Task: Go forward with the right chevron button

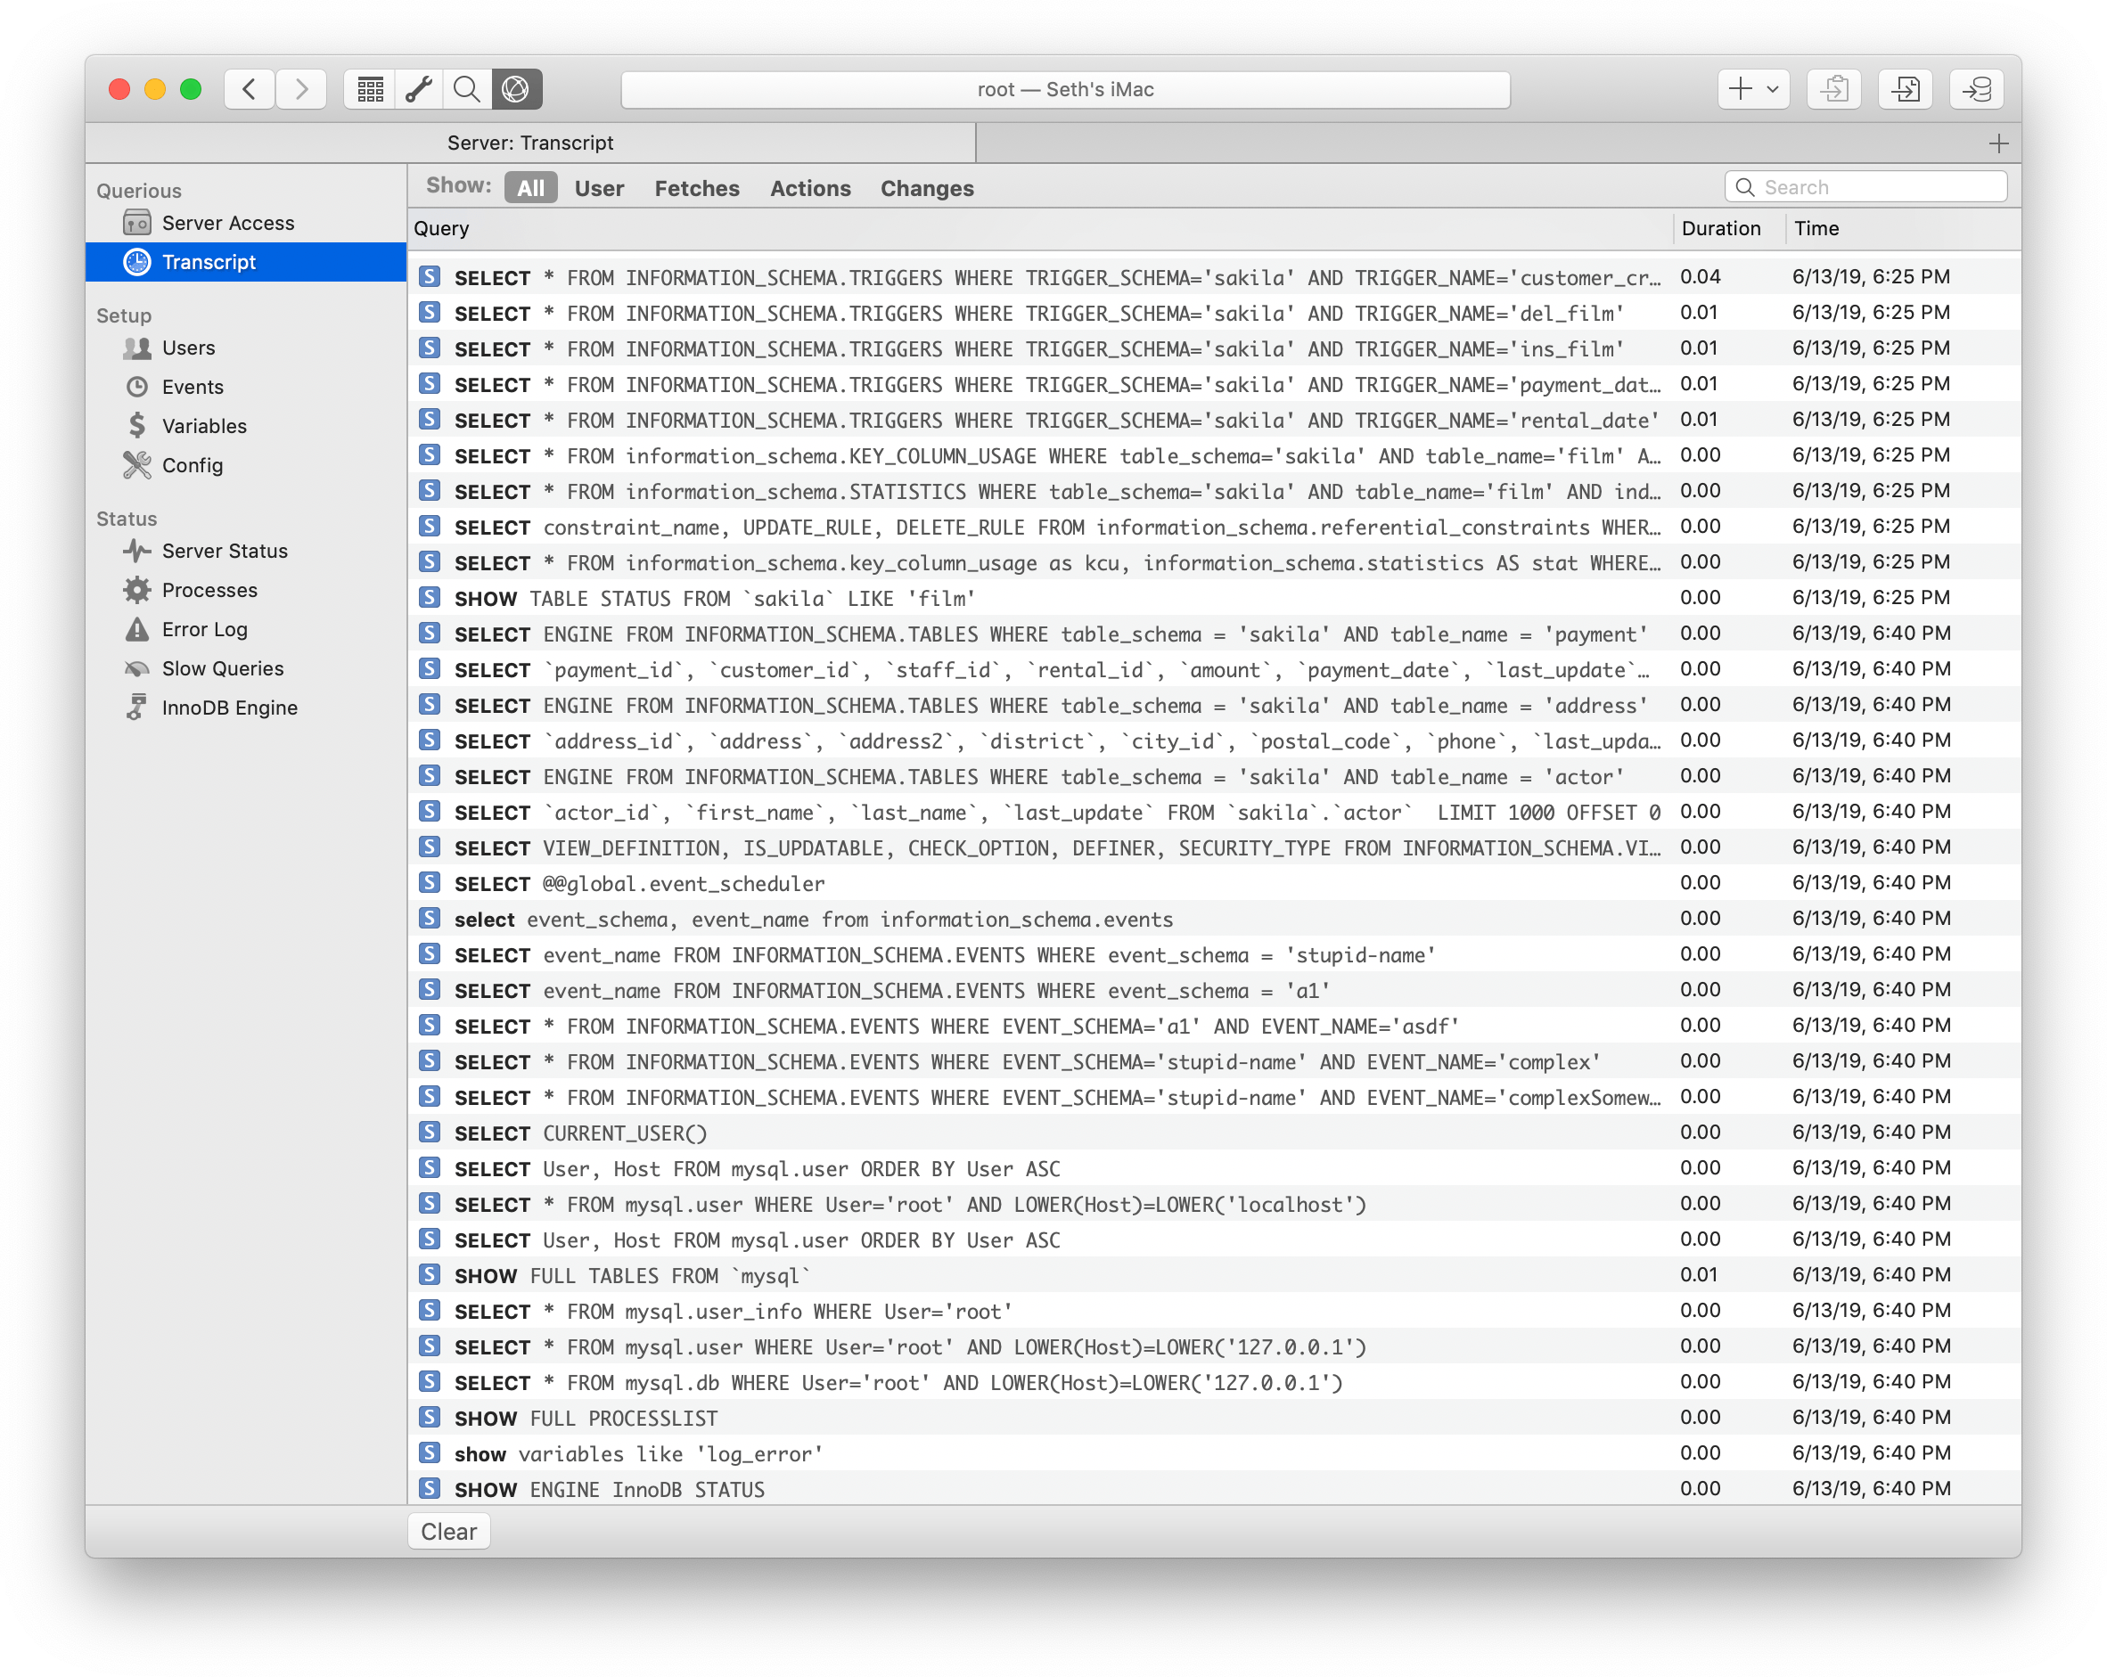Action: (301, 89)
